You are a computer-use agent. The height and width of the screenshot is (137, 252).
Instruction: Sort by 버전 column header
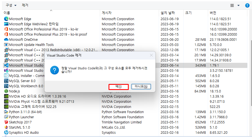click(x=227, y=13)
